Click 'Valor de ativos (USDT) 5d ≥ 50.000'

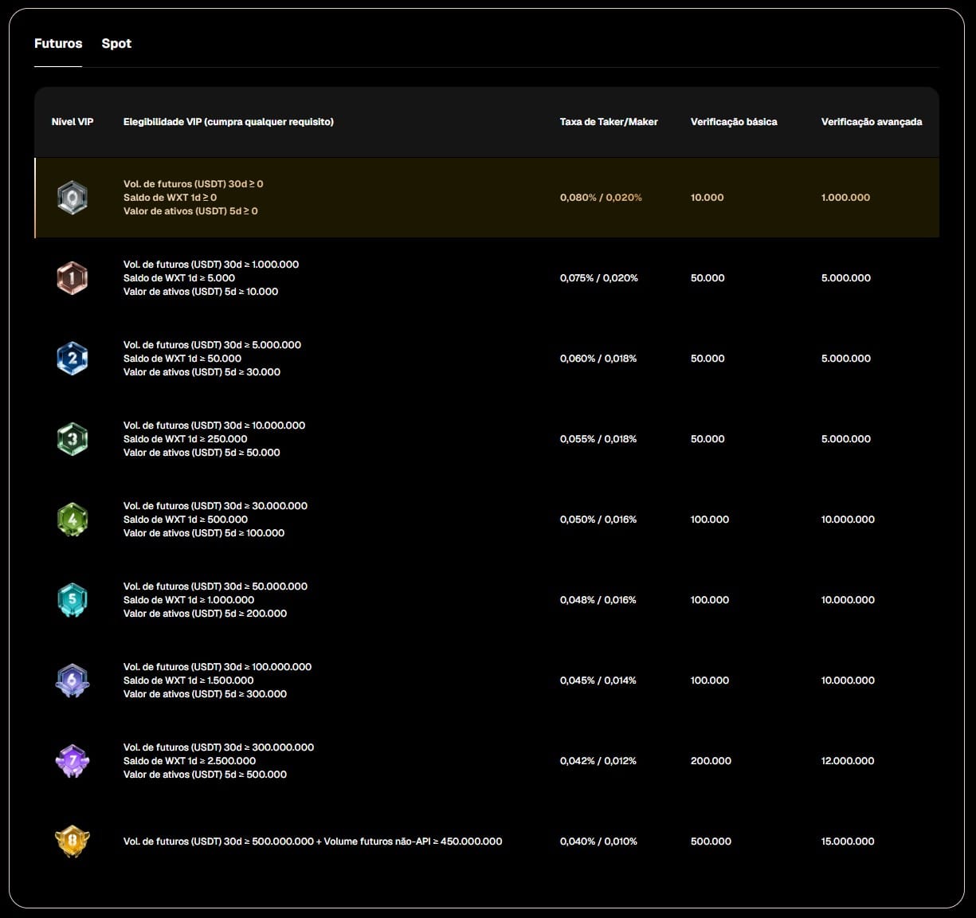click(x=202, y=453)
